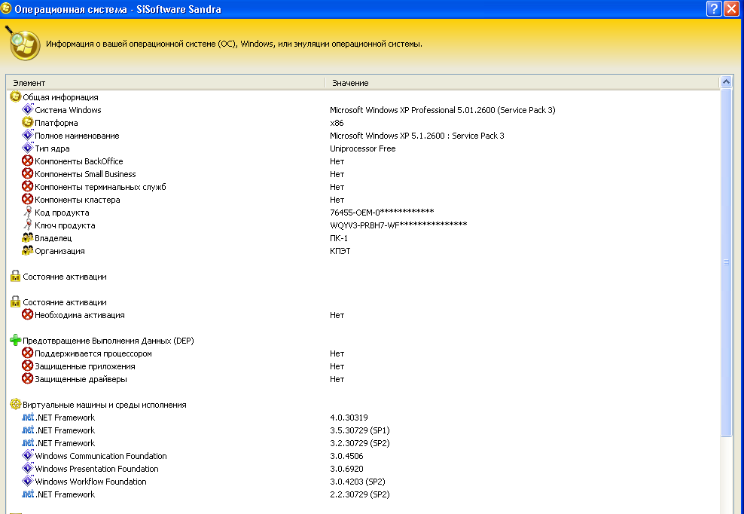Screen dimensions: 744x514
Task: Click .net icon of the 2.2.30729 row
Action: pyautogui.click(x=28, y=494)
